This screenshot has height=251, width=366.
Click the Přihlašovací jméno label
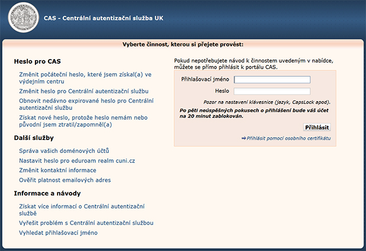(205, 79)
